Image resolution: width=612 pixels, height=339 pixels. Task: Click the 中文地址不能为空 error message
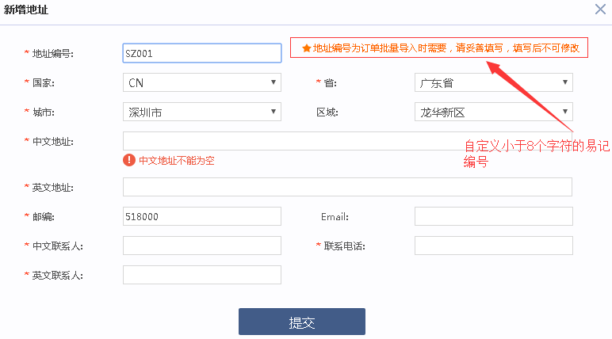176,160
